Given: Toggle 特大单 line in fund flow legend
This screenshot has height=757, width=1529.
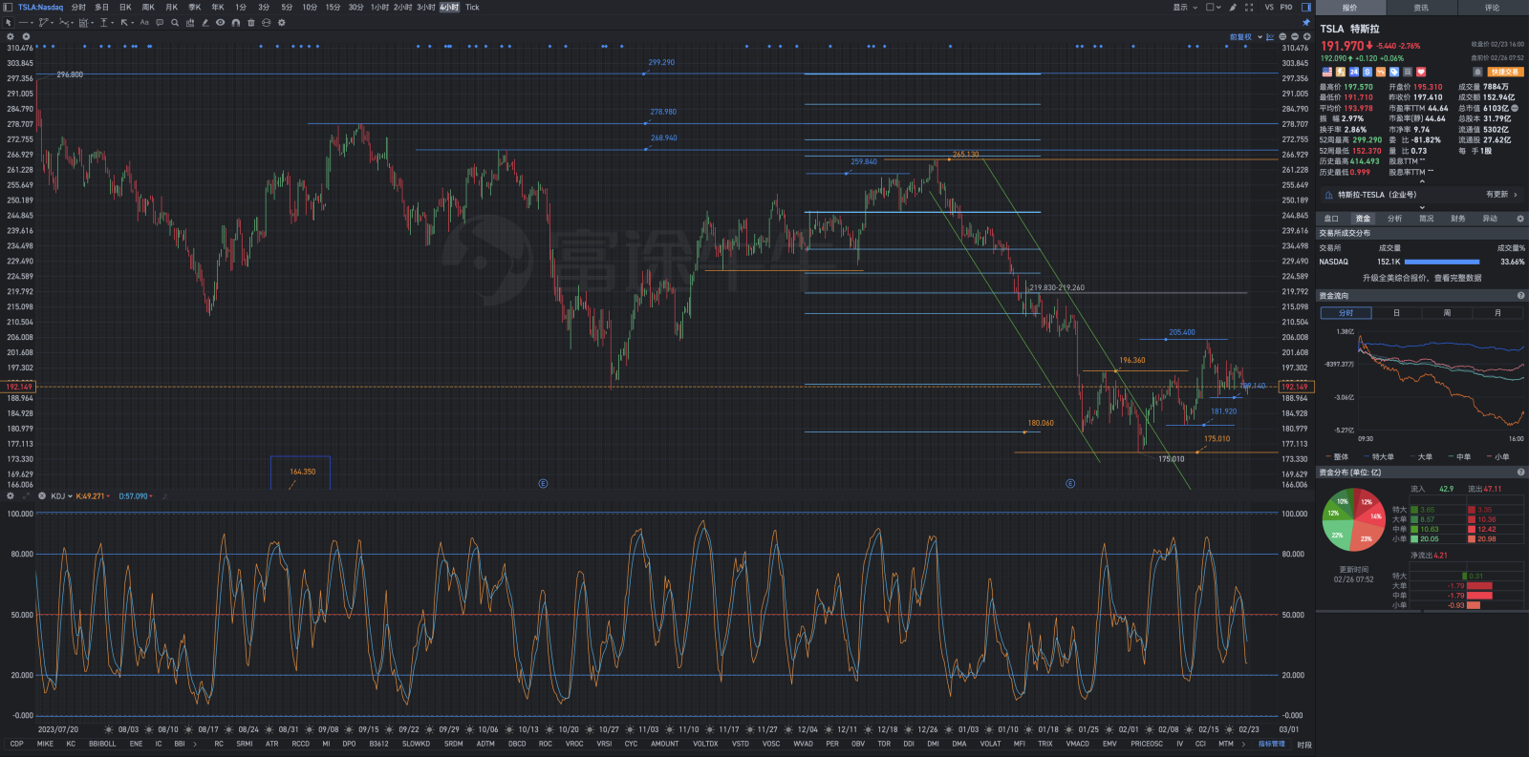Looking at the screenshot, I should point(1380,456).
